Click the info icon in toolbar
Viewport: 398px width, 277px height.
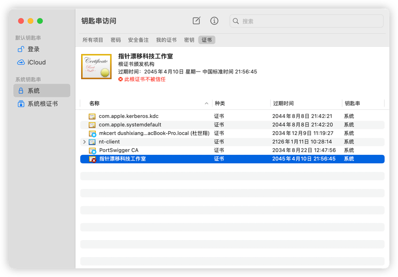214,21
